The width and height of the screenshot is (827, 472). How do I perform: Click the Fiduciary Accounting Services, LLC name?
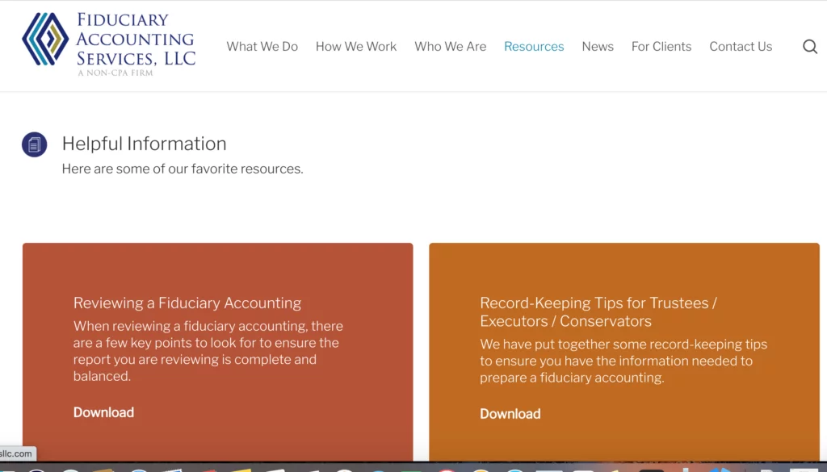click(x=136, y=39)
